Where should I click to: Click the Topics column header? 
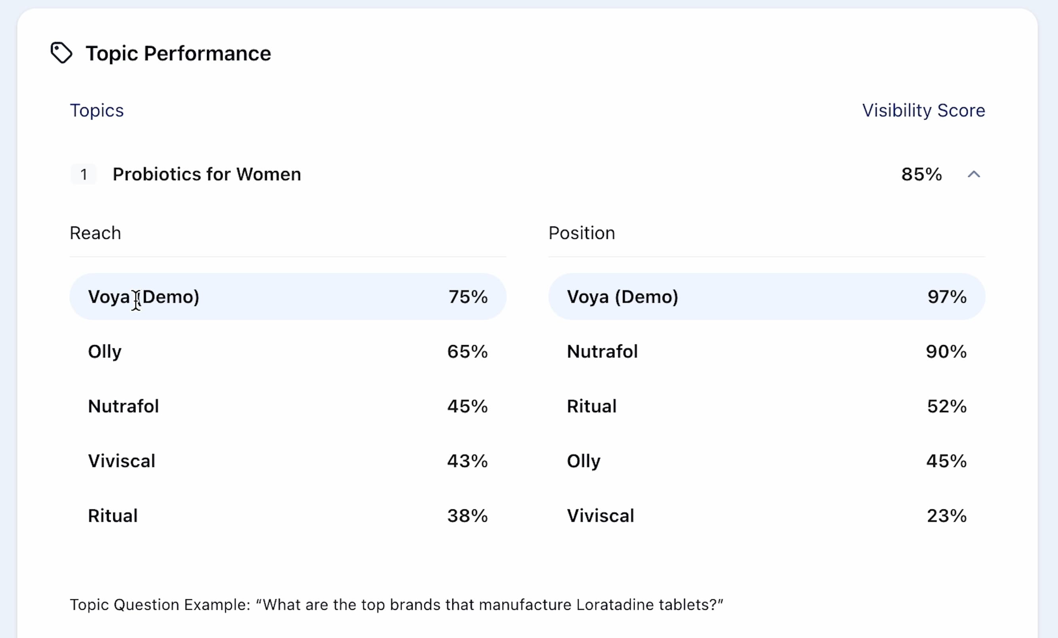pyautogui.click(x=97, y=110)
